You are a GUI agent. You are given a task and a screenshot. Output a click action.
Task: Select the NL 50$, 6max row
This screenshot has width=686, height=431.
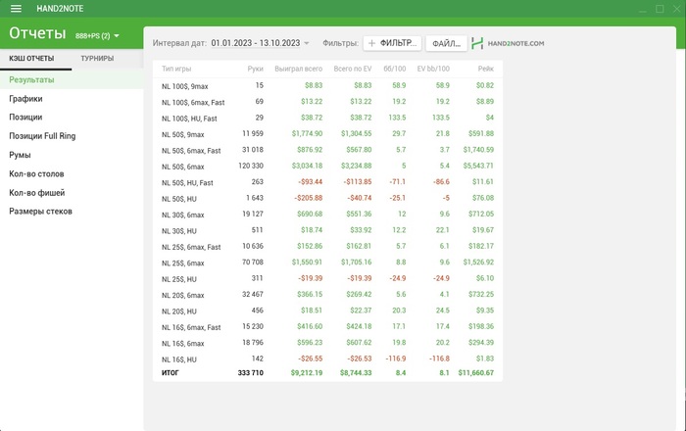pos(327,167)
